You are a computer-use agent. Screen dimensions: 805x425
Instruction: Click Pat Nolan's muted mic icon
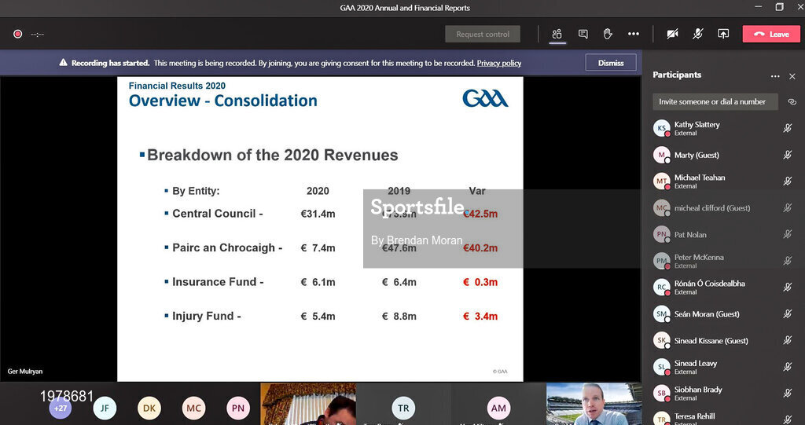pos(788,235)
